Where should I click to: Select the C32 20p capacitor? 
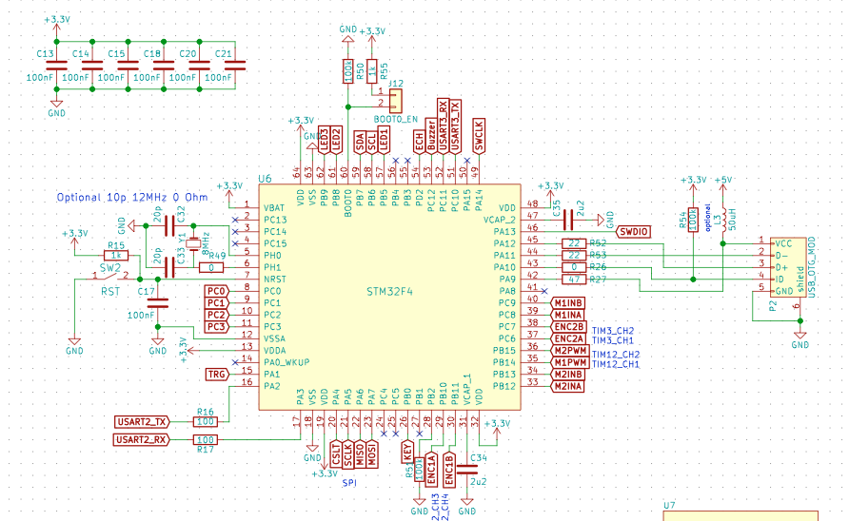pyautogui.click(x=169, y=225)
